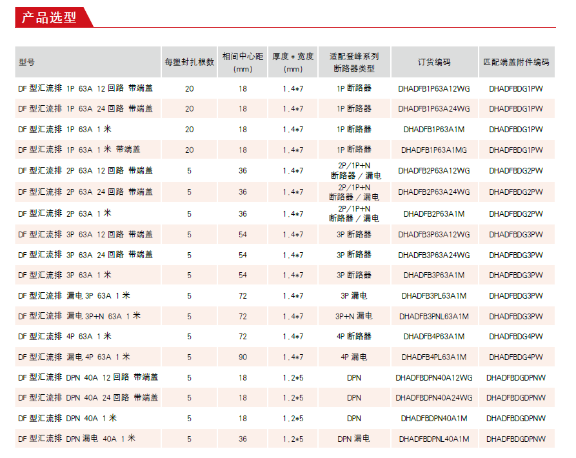The height and width of the screenshot is (458, 576).
Task: Click order code DHADFB2P63A12WG
Action: [434, 171]
